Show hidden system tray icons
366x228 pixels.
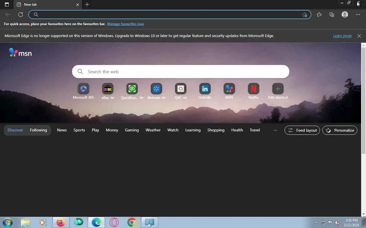coord(316,223)
